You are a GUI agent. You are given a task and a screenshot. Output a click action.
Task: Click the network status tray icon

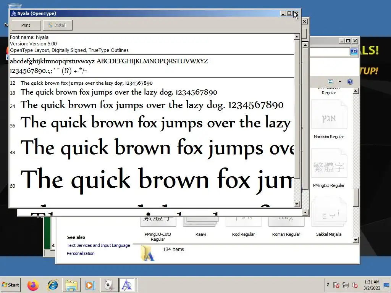[x=345, y=285]
